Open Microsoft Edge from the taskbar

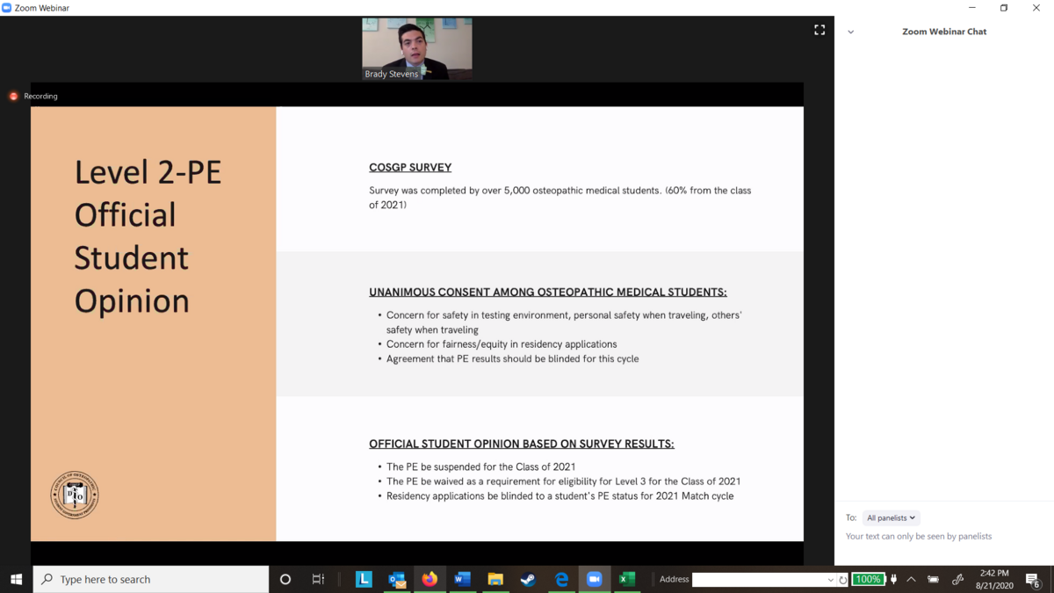561,579
